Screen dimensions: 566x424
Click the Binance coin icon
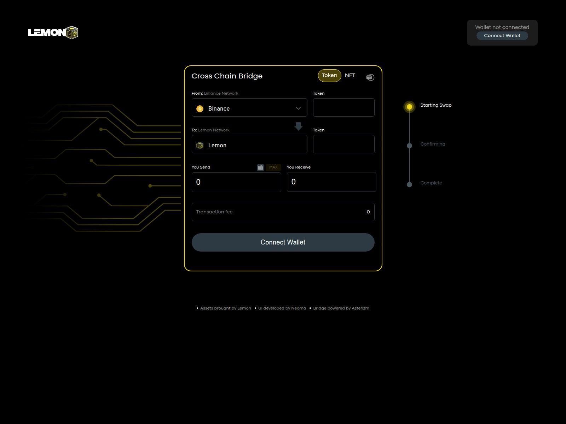[x=200, y=108]
